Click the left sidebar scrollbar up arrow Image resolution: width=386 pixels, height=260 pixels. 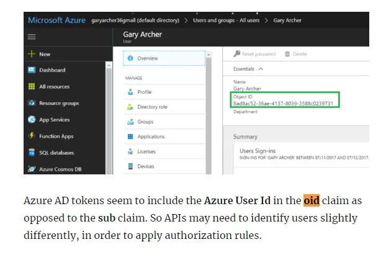(x=109, y=65)
